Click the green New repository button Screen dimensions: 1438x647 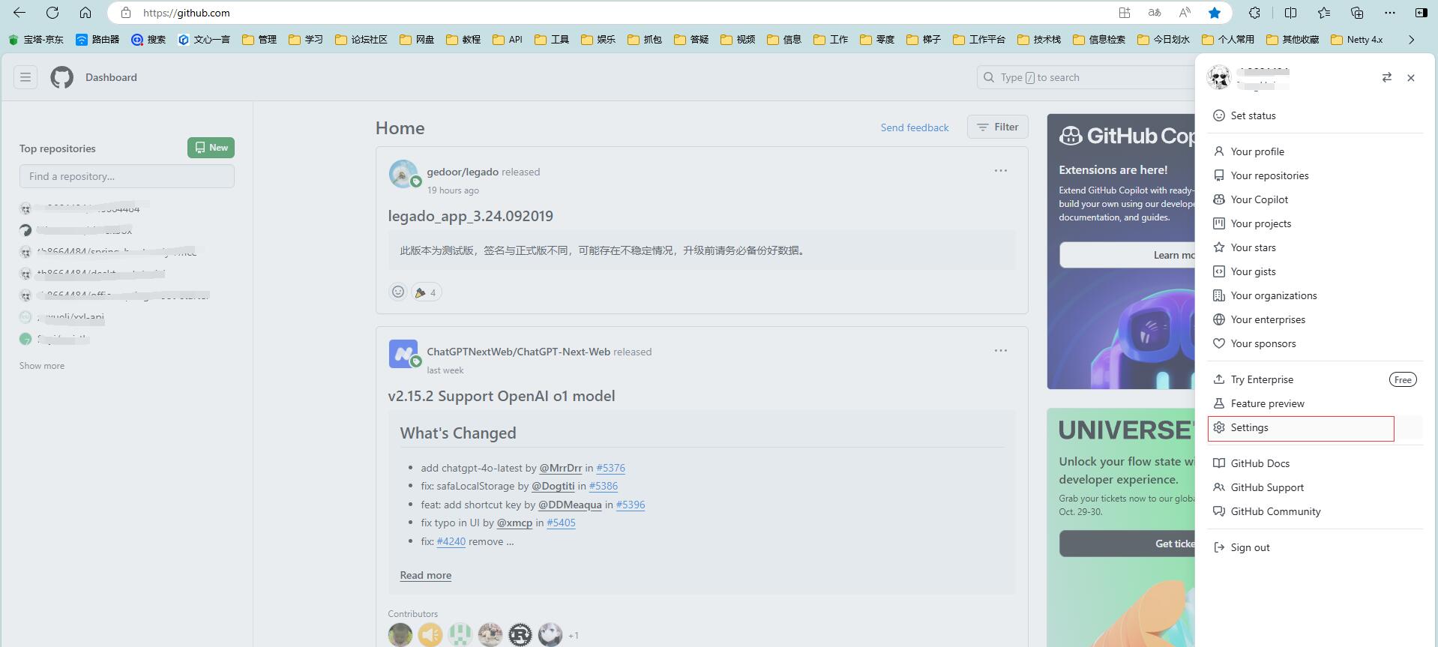[211, 148]
